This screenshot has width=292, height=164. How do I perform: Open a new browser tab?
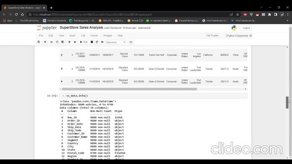click(x=51, y=8)
